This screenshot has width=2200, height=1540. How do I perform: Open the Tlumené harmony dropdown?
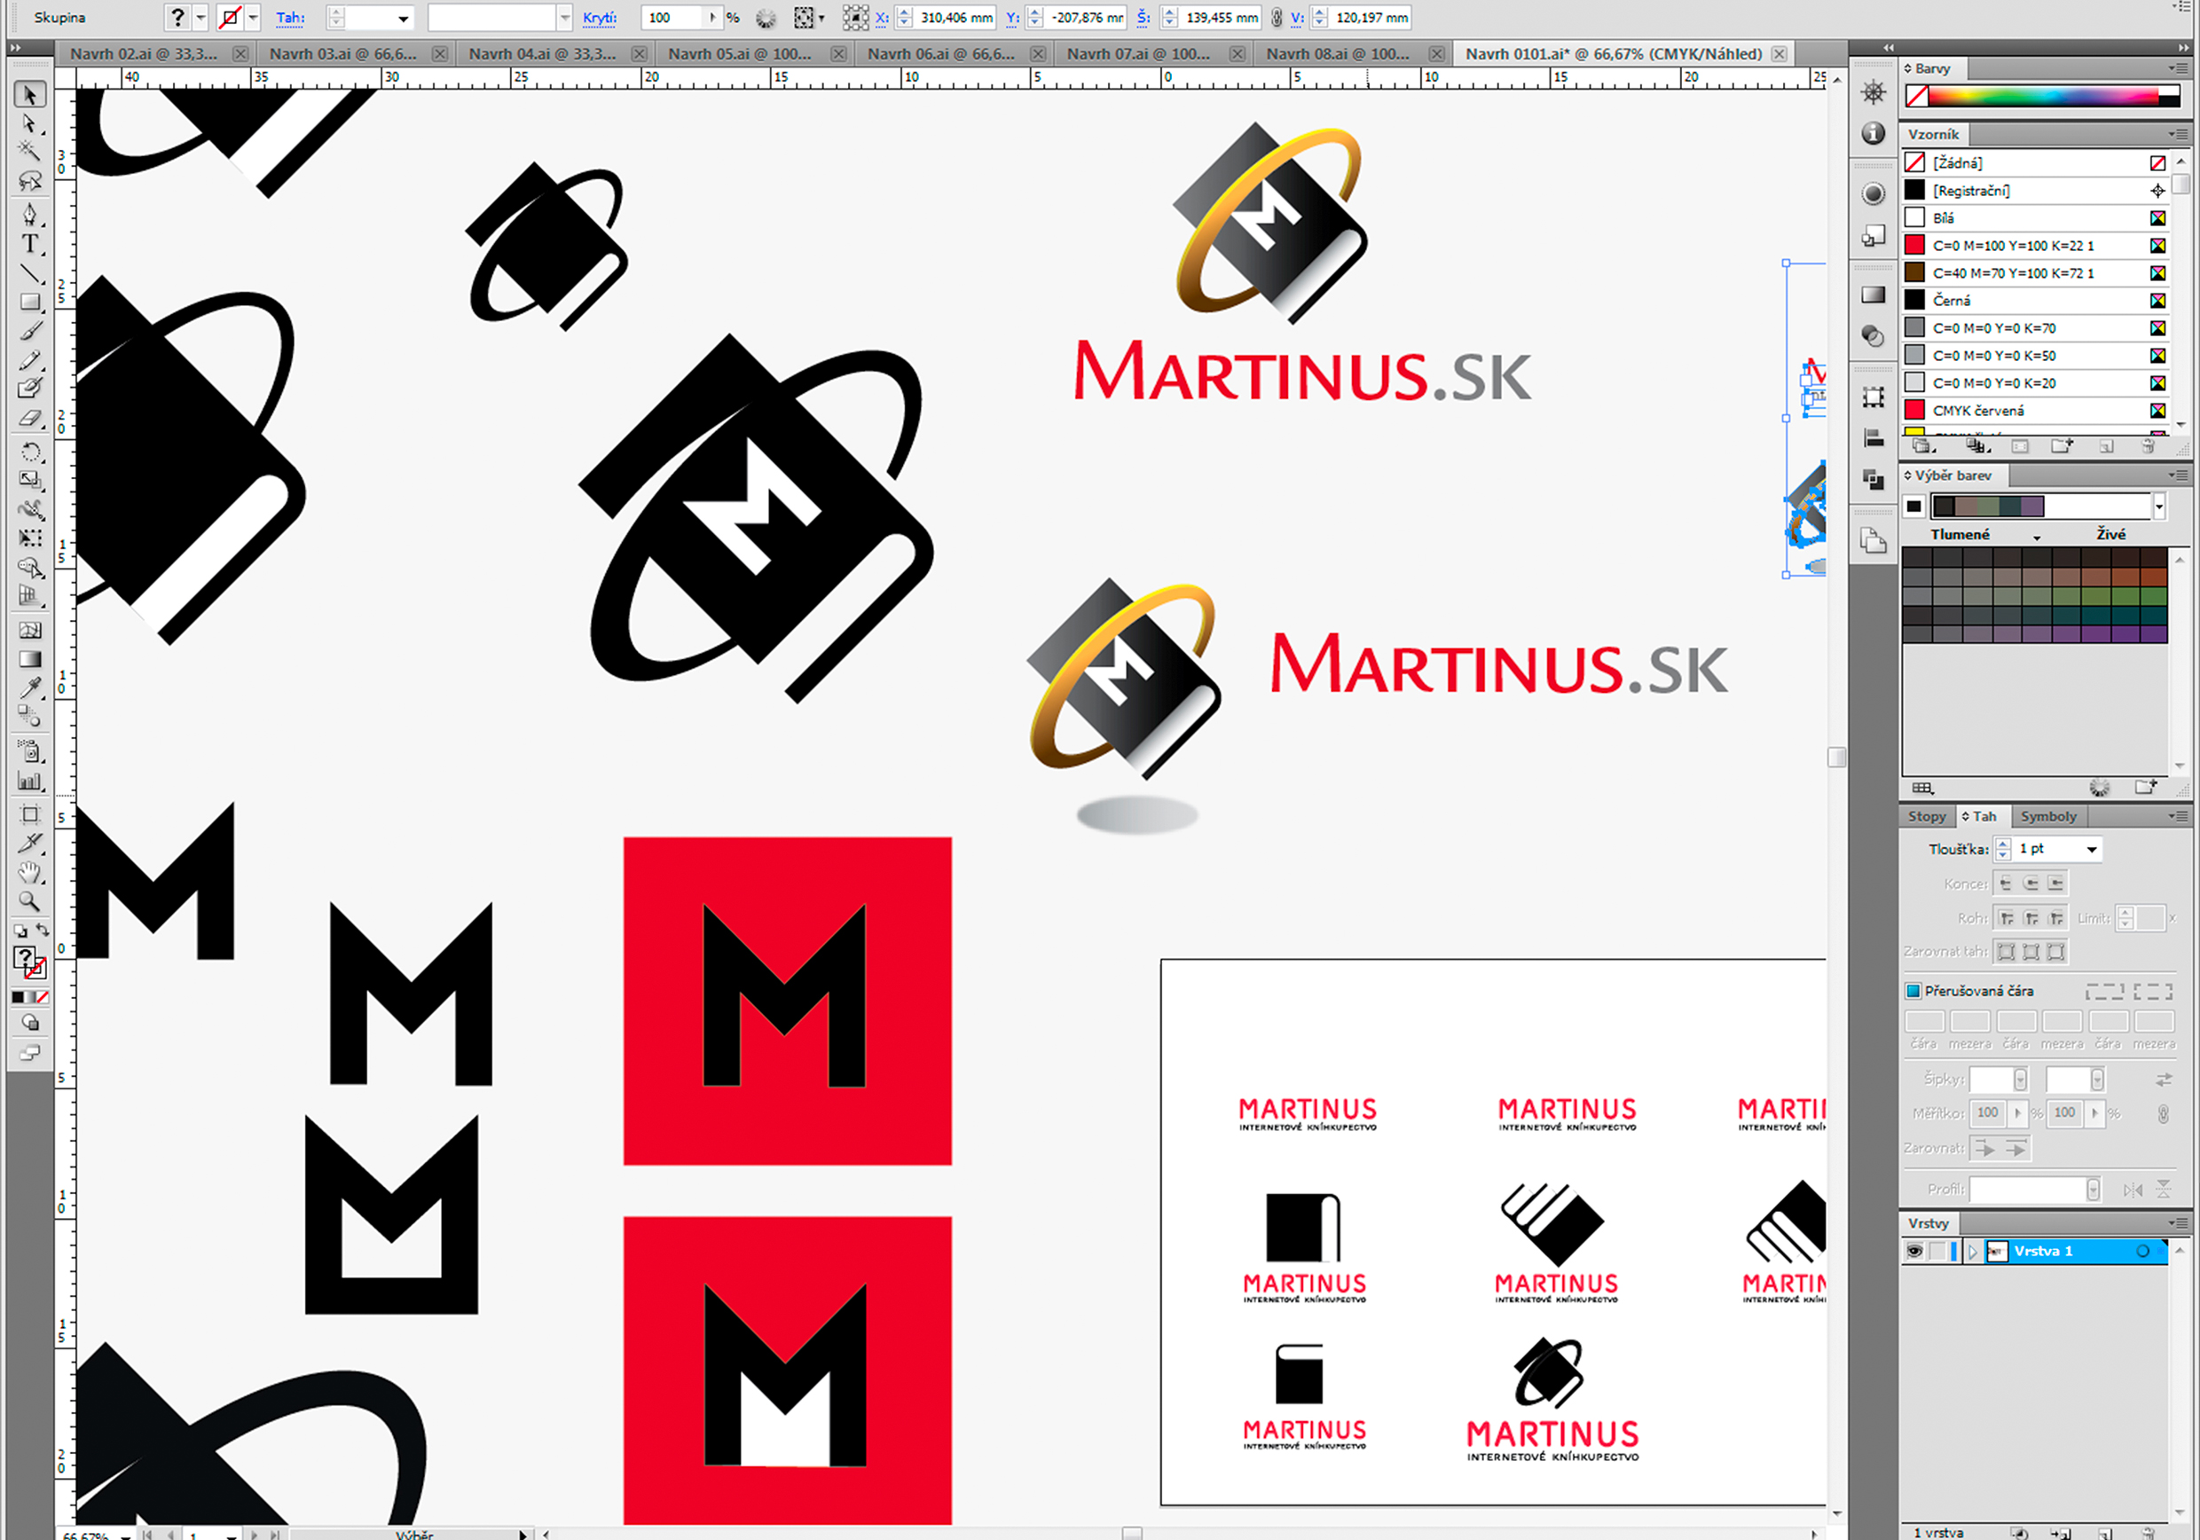(2036, 536)
